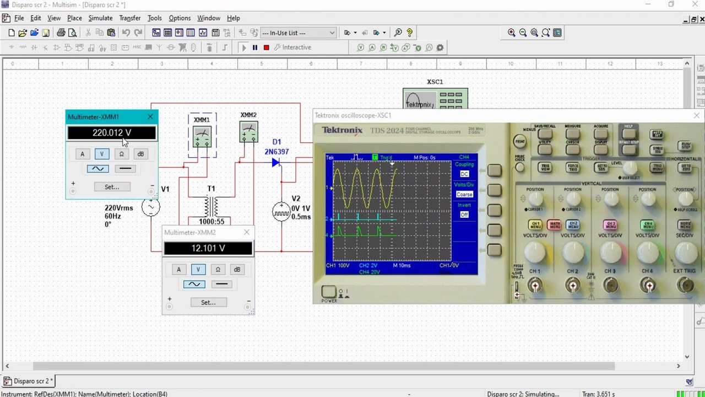Open the Place menu
The width and height of the screenshot is (705, 397).
(x=74, y=18)
